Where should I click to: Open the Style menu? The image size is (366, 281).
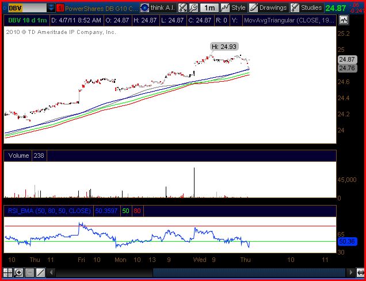[238, 8]
